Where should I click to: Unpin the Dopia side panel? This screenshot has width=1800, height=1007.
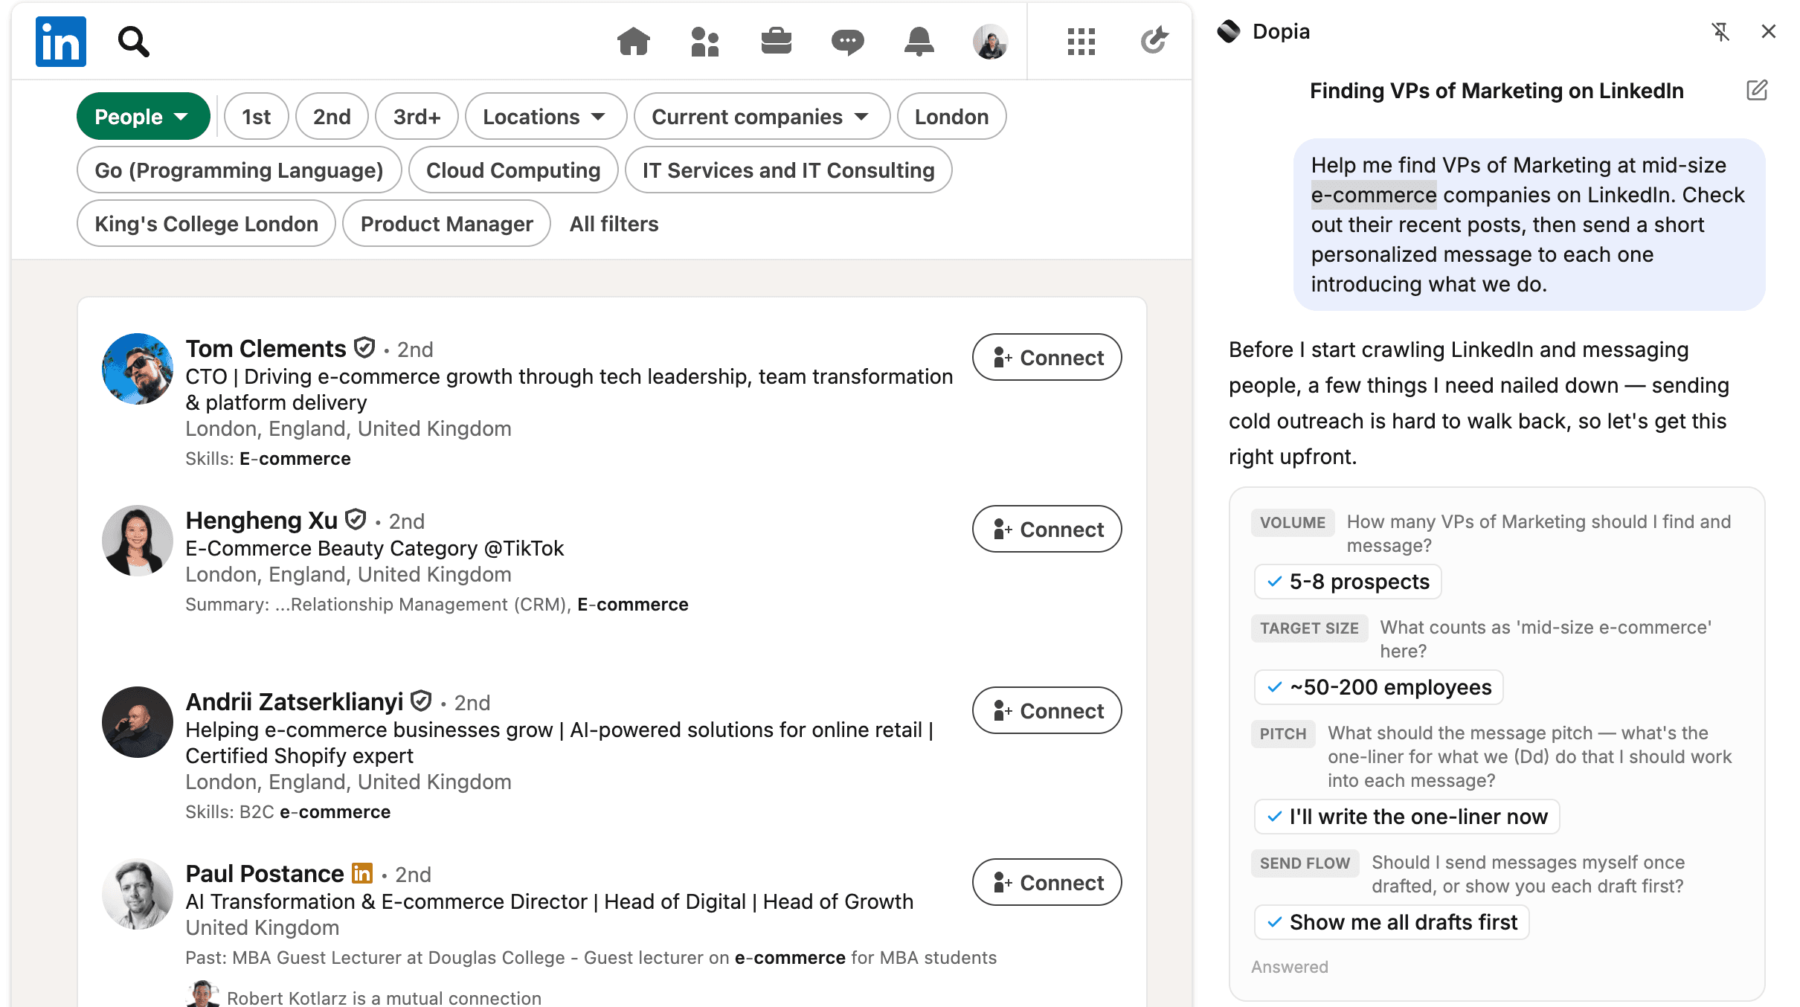(1720, 31)
